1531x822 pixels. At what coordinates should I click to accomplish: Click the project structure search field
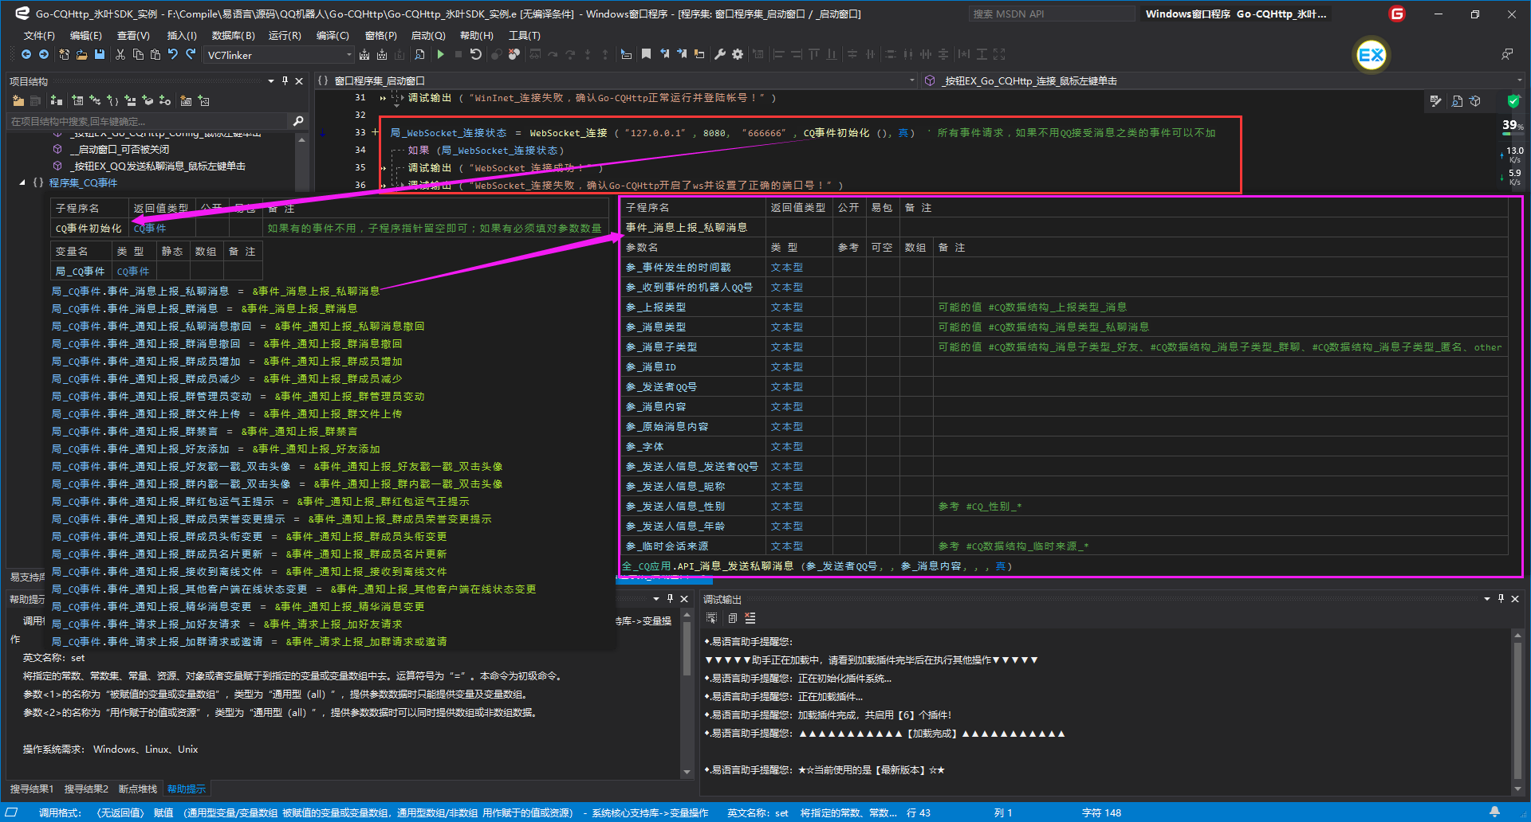(148, 121)
